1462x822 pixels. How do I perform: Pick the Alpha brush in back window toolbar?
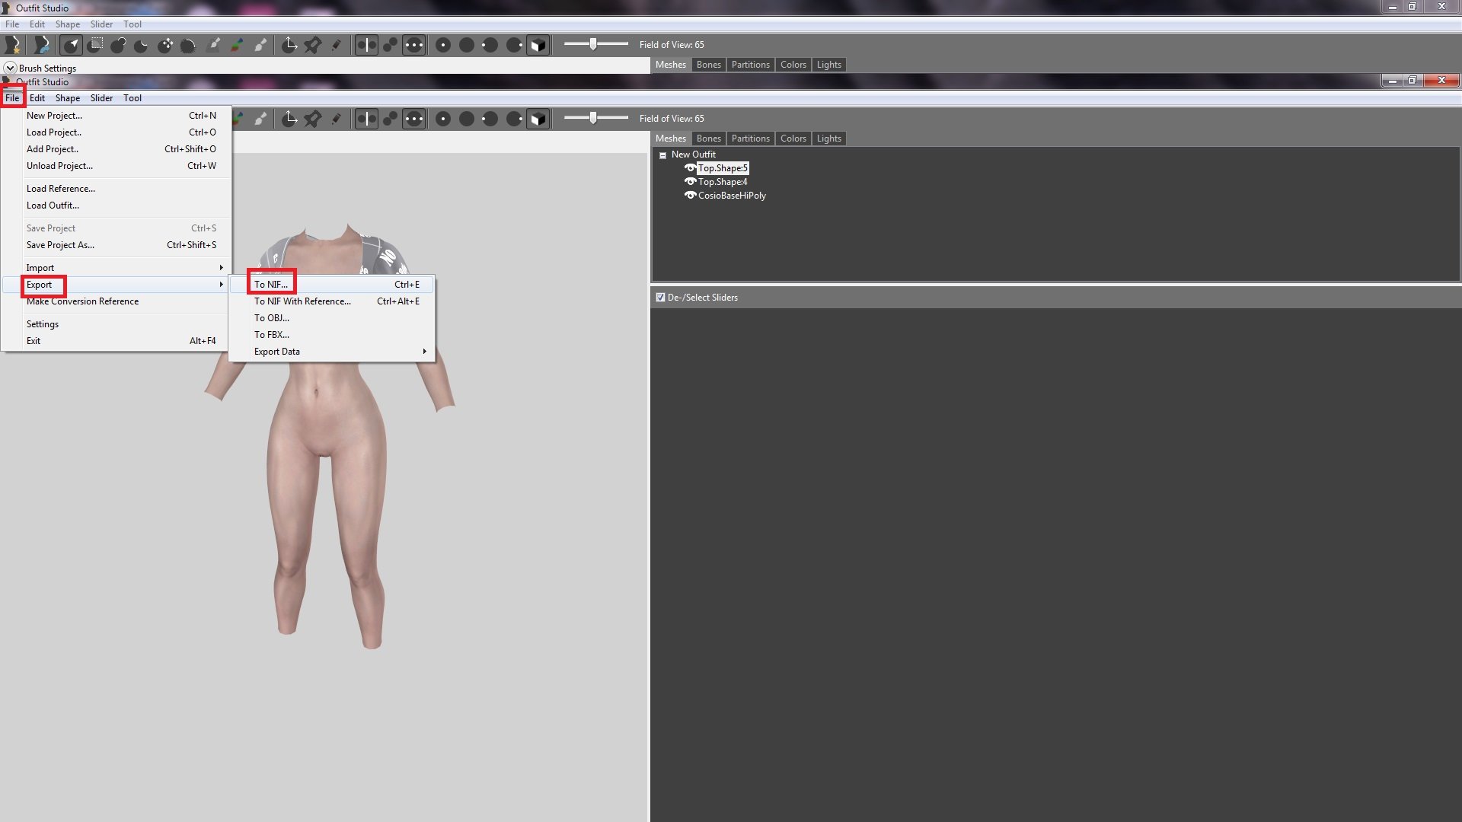click(261, 45)
